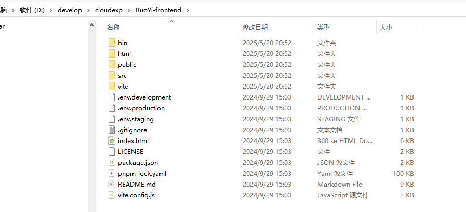466x212 pixels.
Task: Click the navigation pane scroll up arrow
Action: tap(92, 25)
